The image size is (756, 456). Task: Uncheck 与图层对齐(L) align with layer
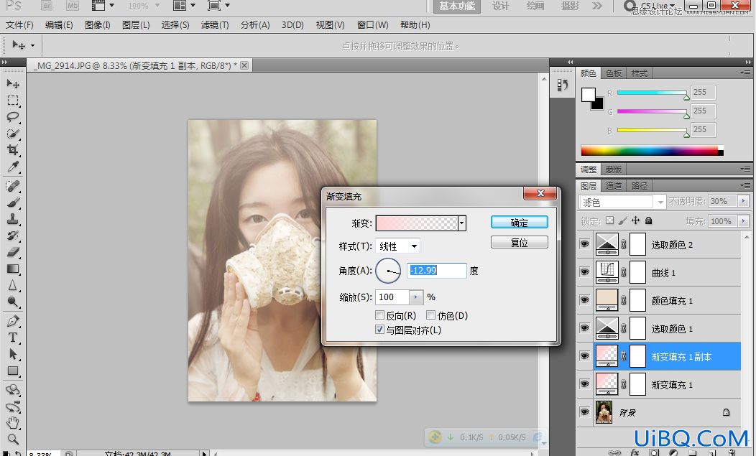(380, 330)
